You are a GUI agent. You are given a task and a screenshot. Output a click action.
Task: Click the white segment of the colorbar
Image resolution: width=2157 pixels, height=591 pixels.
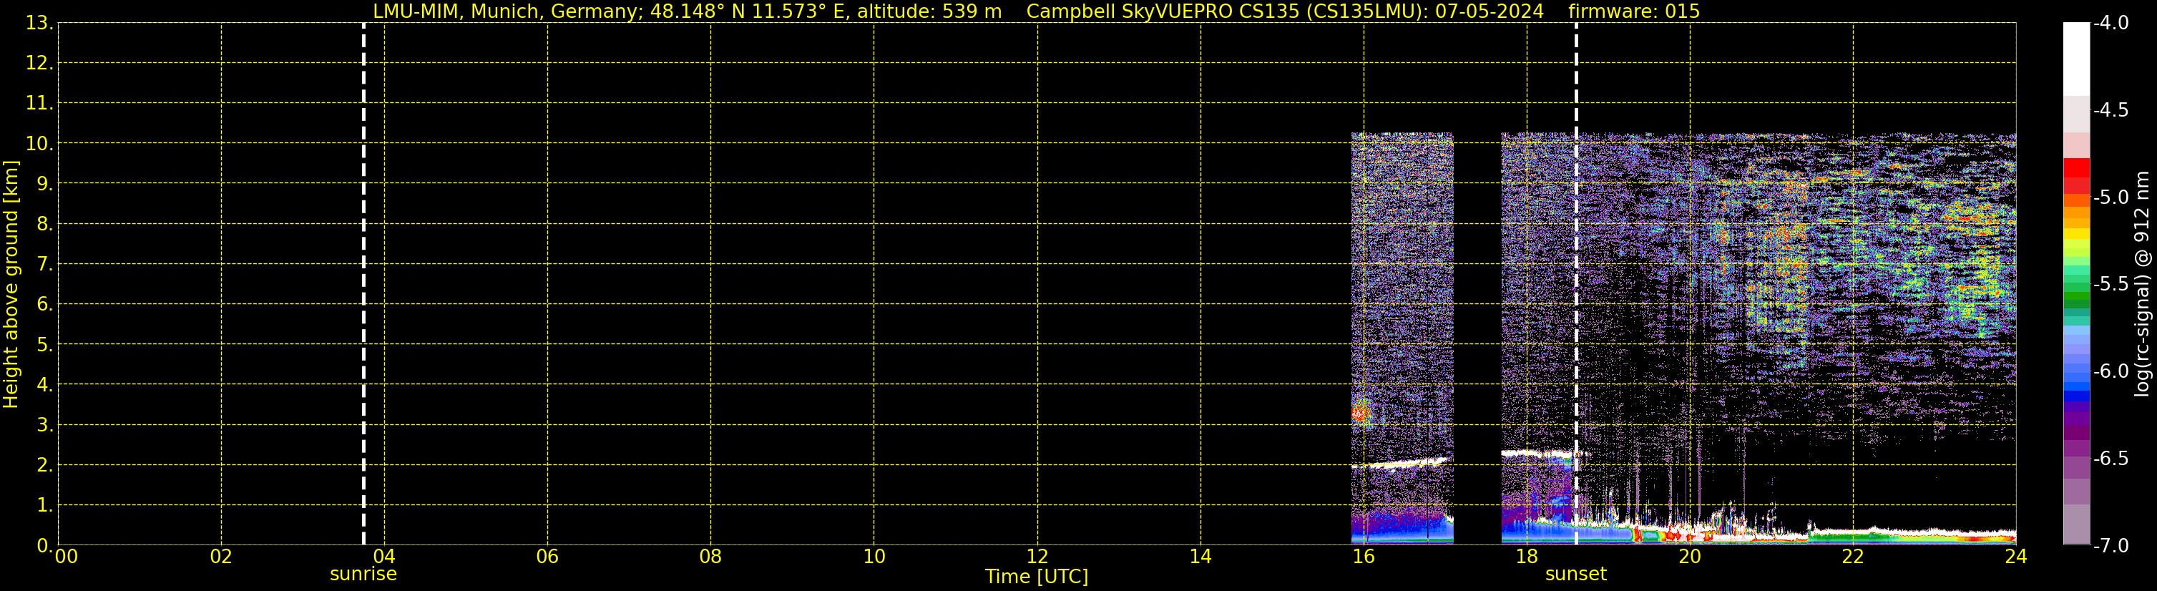(2077, 59)
